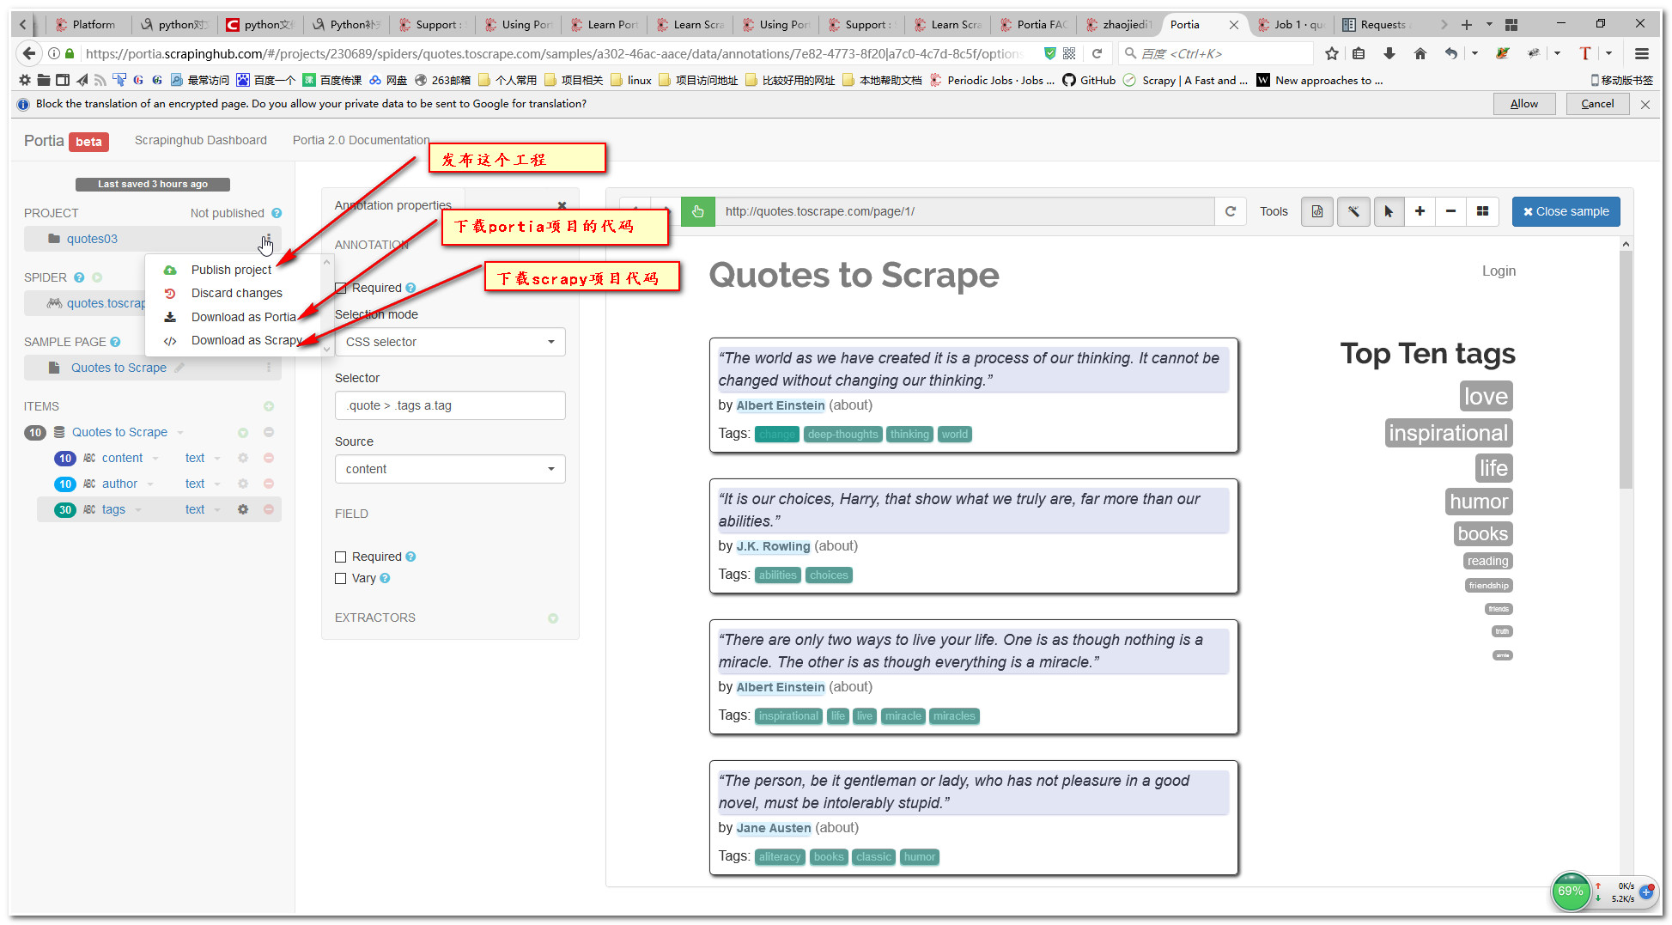The width and height of the screenshot is (1672, 925).
Task: Open Firefox downloads arrow
Action: coord(1389,53)
